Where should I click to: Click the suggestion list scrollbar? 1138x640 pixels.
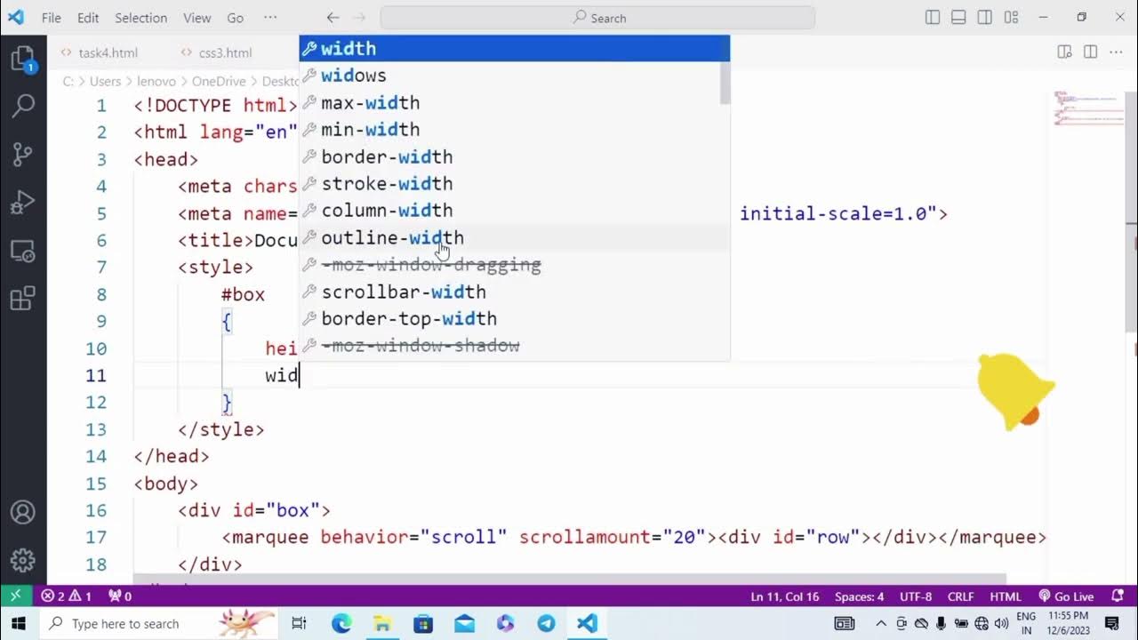coord(725,82)
